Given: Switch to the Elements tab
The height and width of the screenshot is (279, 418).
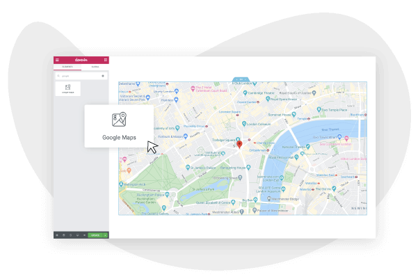Looking at the screenshot, I should (67, 67).
